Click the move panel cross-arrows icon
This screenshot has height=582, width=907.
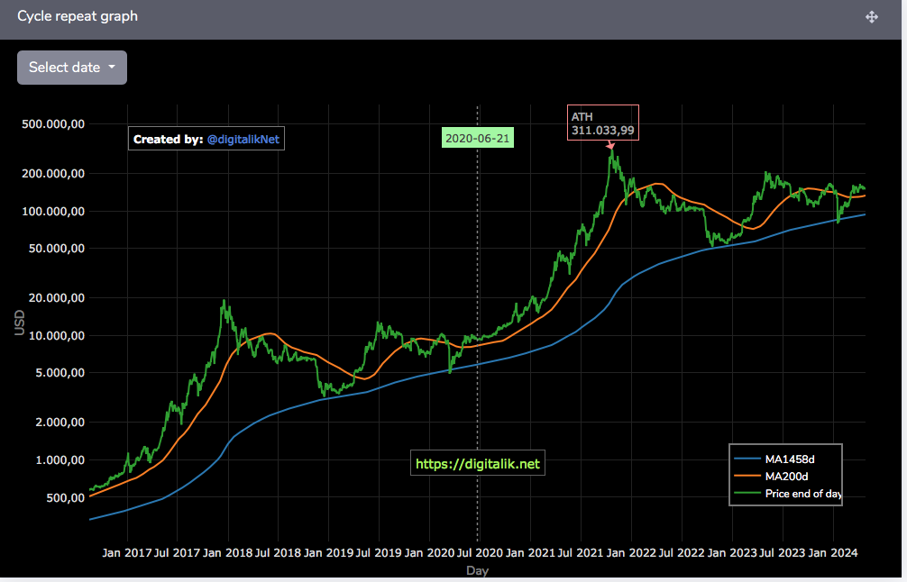[872, 17]
